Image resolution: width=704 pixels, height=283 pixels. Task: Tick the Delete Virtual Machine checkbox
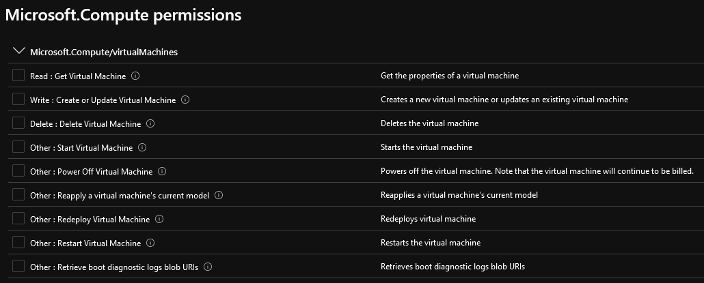click(x=18, y=123)
